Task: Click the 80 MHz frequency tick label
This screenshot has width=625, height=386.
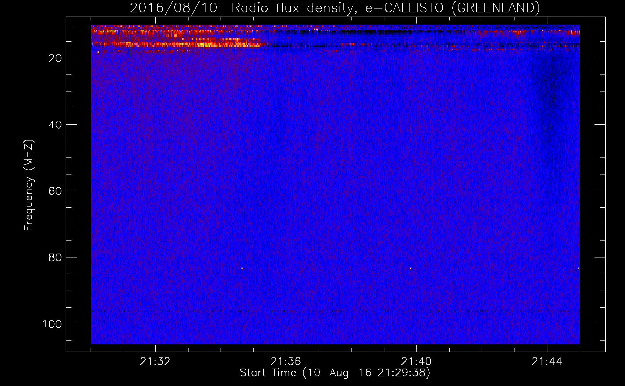Action: [55, 257]
